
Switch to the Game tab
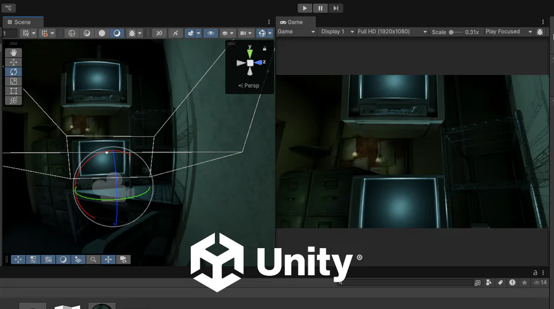(295, 22)
